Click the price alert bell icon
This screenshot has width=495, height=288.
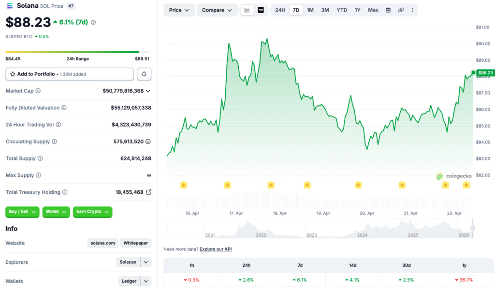pos(144,74)
